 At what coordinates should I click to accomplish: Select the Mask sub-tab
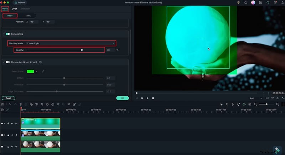[x=28, y=16]
